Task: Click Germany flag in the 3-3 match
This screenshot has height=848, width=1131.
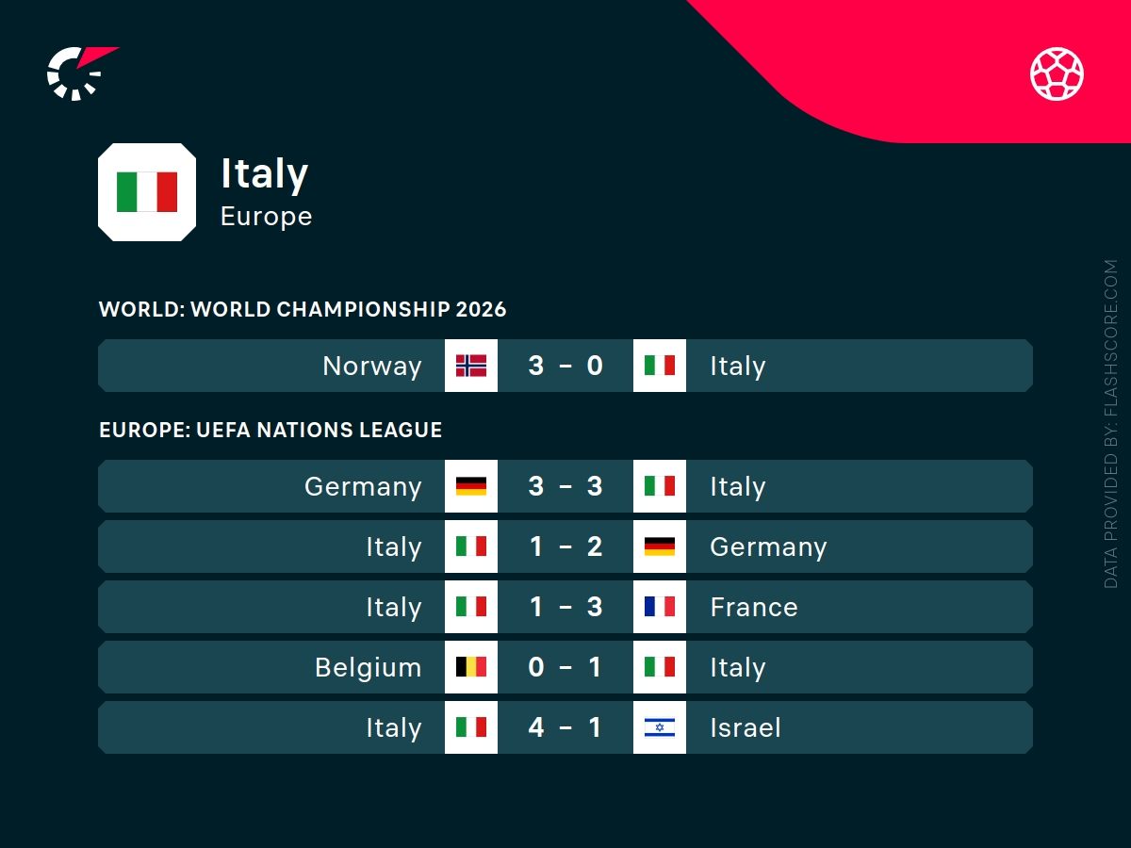Action: pyautogui.click(x=471, y=486)
